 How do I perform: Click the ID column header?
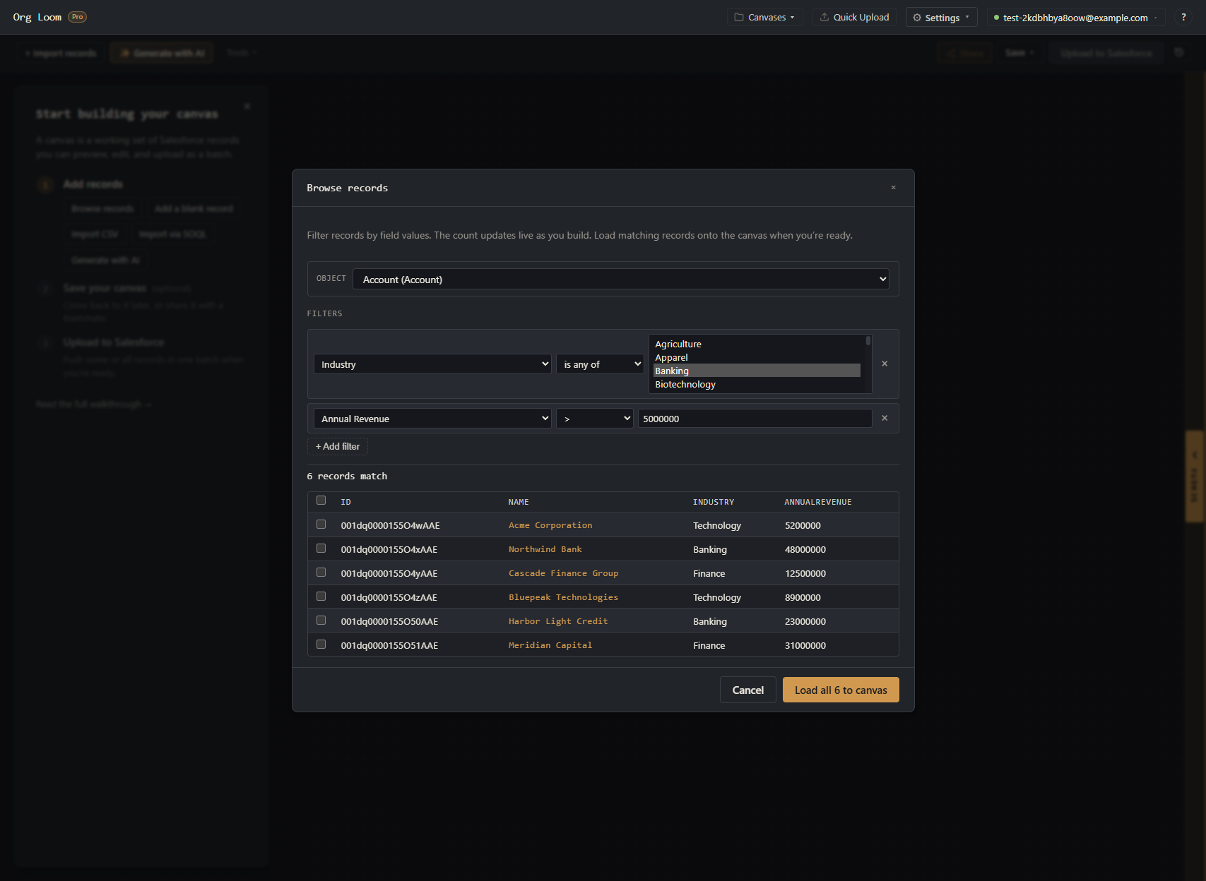[345, 502]
